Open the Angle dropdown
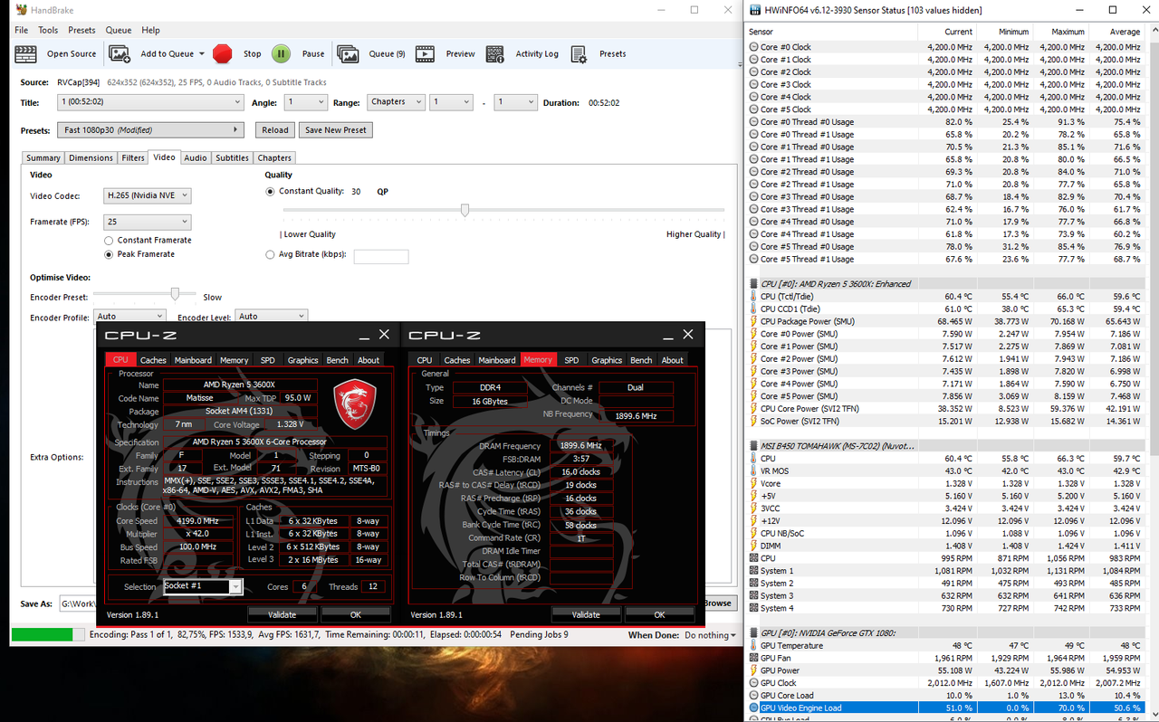Screen dimensions: 1159x722 [x=306, y=102]
